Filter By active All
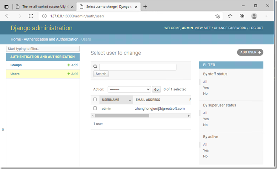 (x=205, y=144)
